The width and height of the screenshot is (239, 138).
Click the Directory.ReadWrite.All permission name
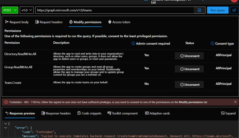click(x=20, y=54)
